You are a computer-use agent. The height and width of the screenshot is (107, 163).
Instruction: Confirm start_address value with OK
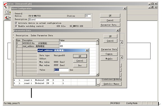[x=80, y=56]
